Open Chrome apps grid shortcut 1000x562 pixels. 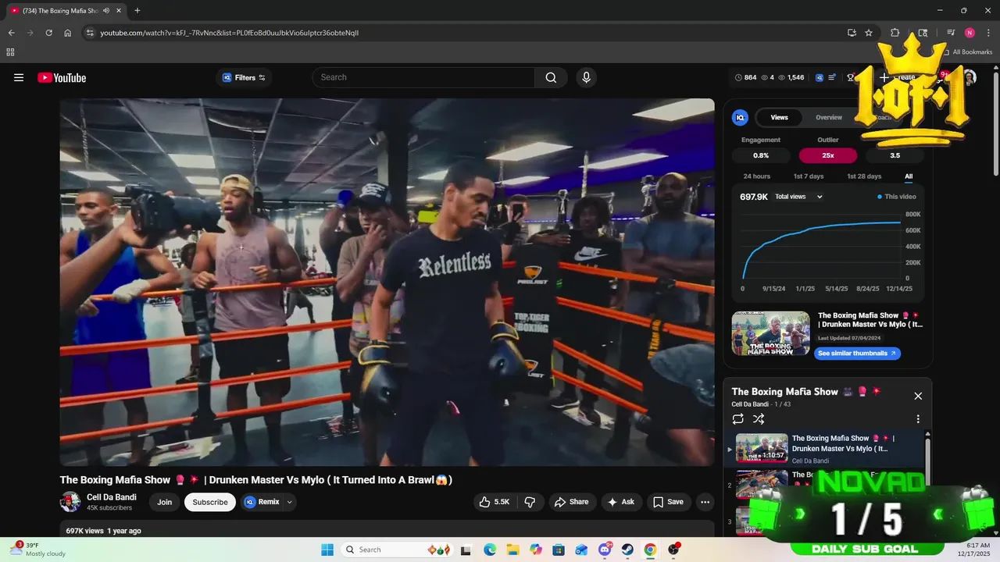pyautogui.click(x=10, y=52)
